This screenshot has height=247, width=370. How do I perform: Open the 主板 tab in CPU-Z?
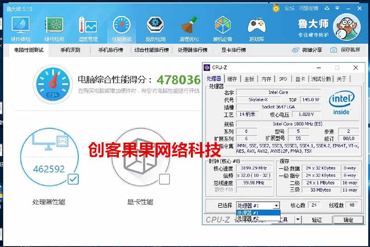pyautogui.click(x=249, y=79)
